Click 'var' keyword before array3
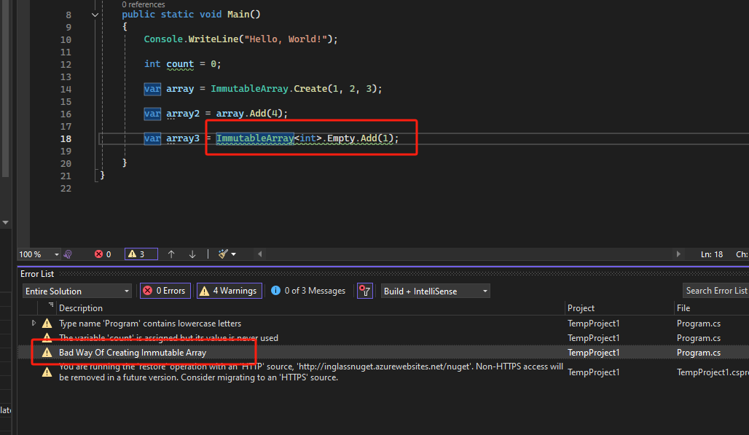The image size is (749, 435). [152, 138]
